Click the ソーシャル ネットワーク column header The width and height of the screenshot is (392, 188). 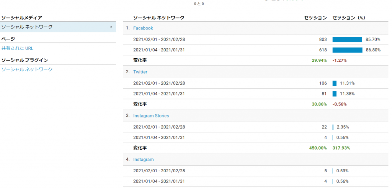(159, 18)
